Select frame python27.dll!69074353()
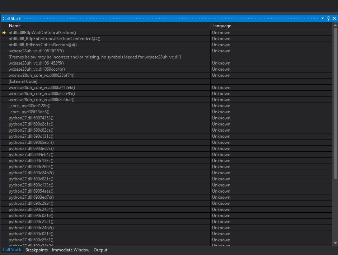 tap(31, 118)
